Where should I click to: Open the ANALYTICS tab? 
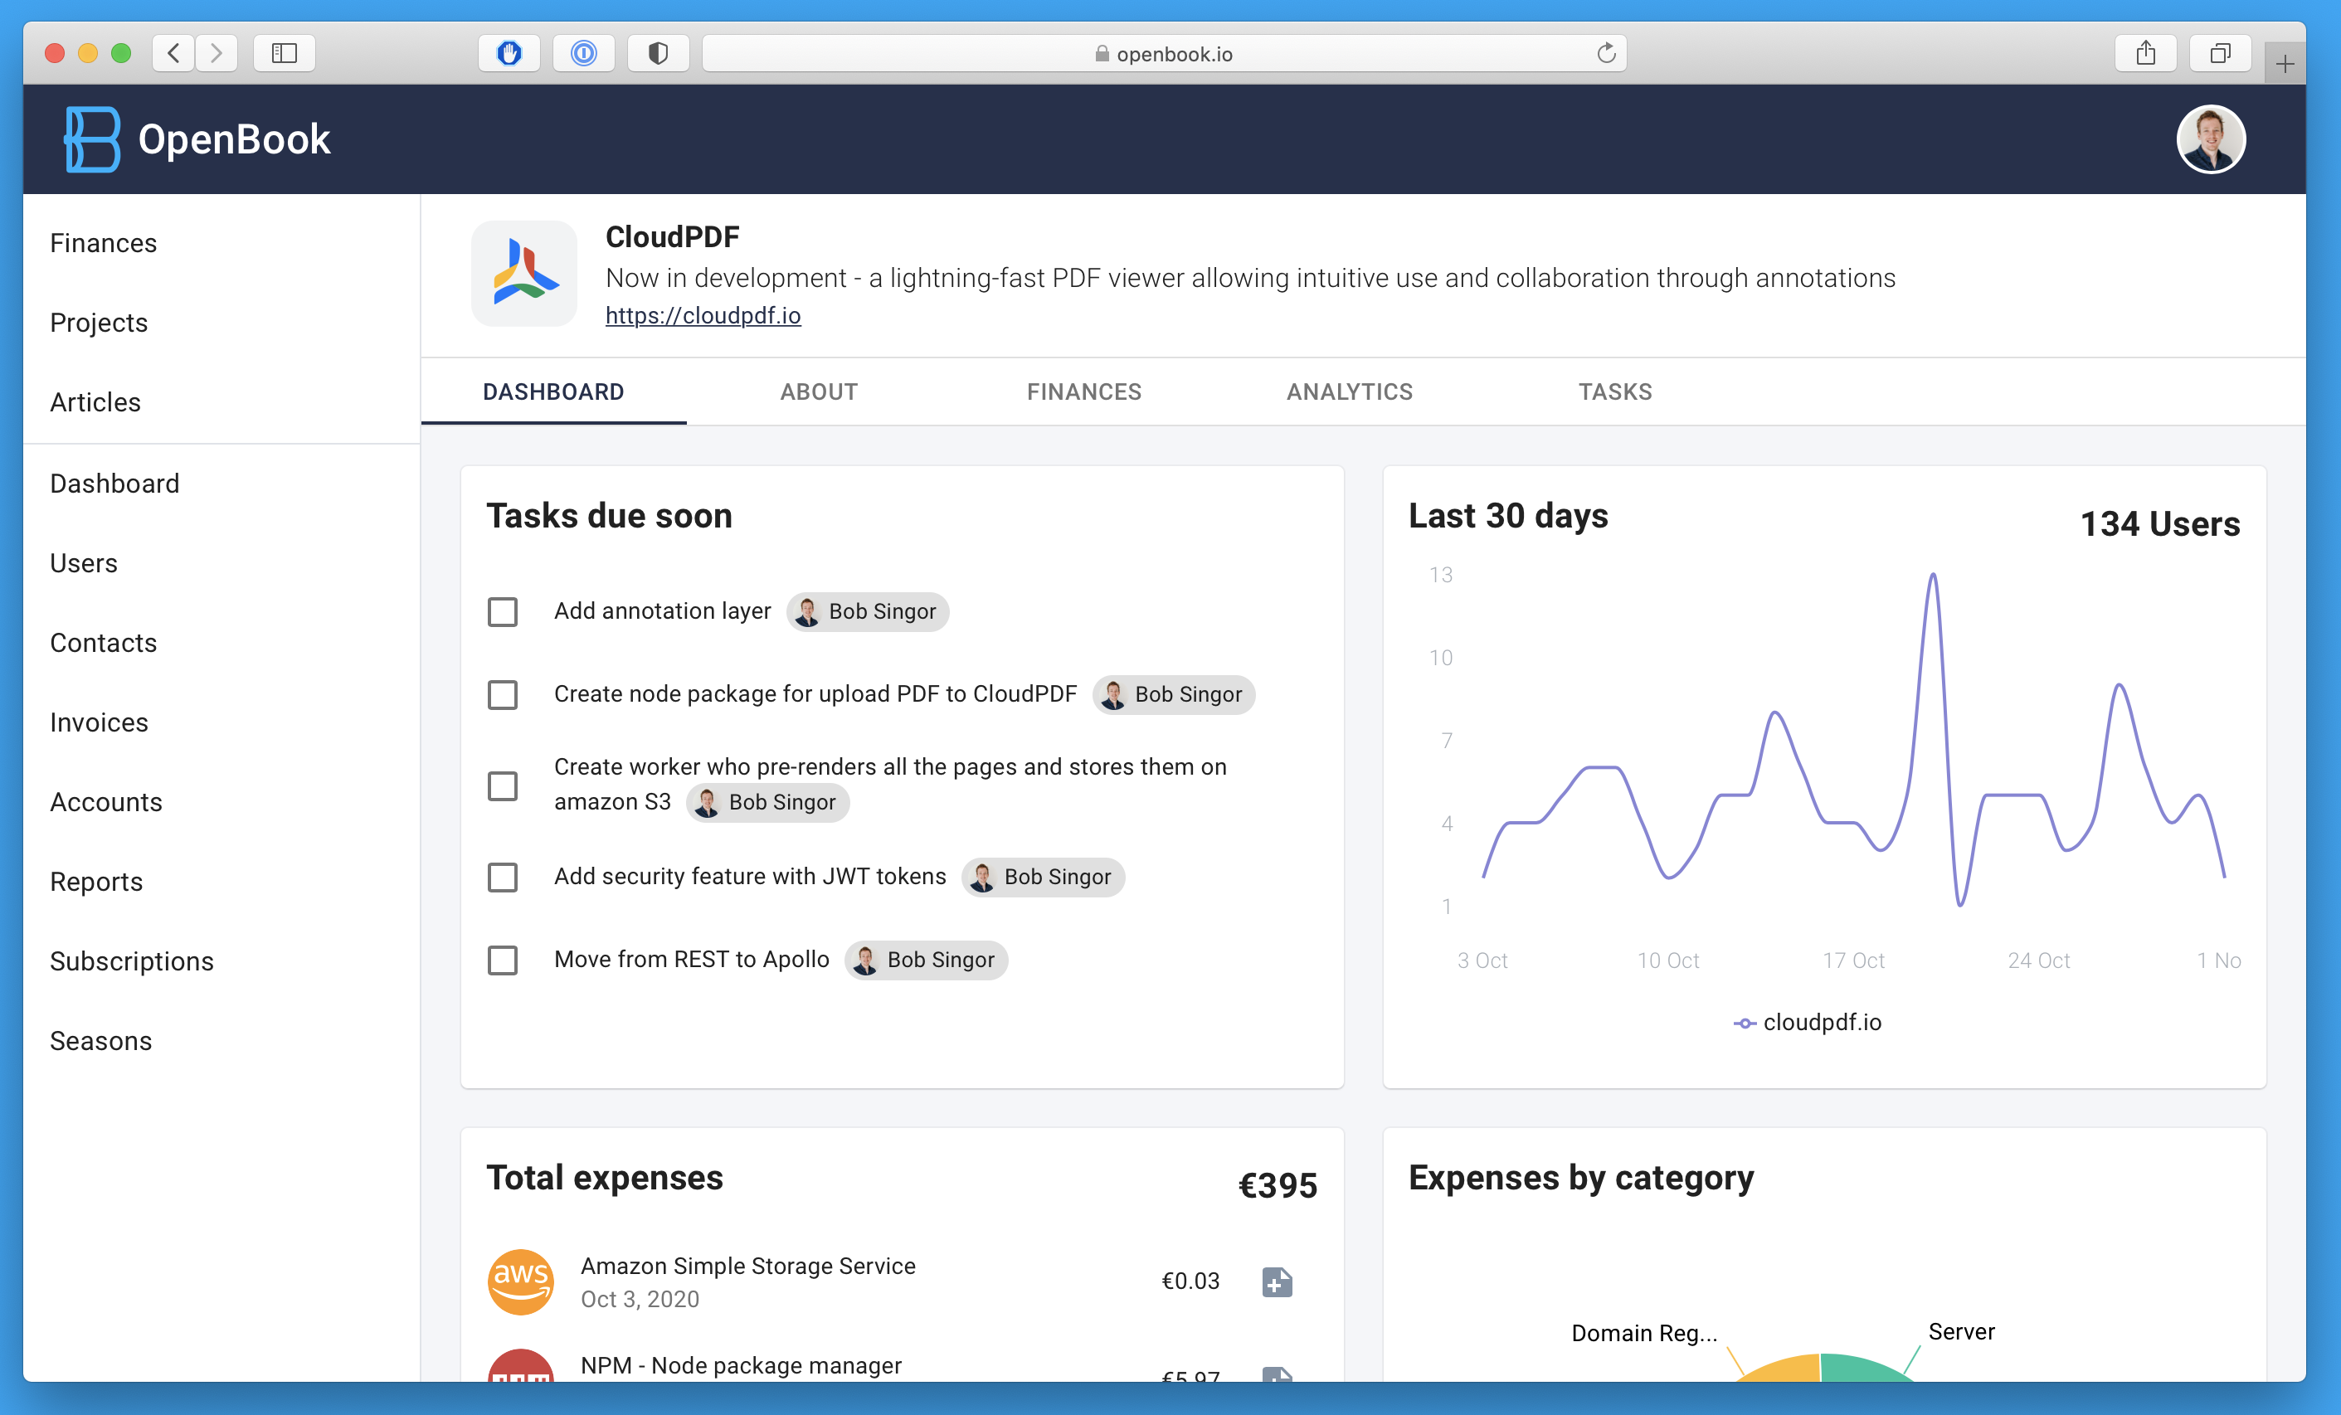coord(1349,391)
